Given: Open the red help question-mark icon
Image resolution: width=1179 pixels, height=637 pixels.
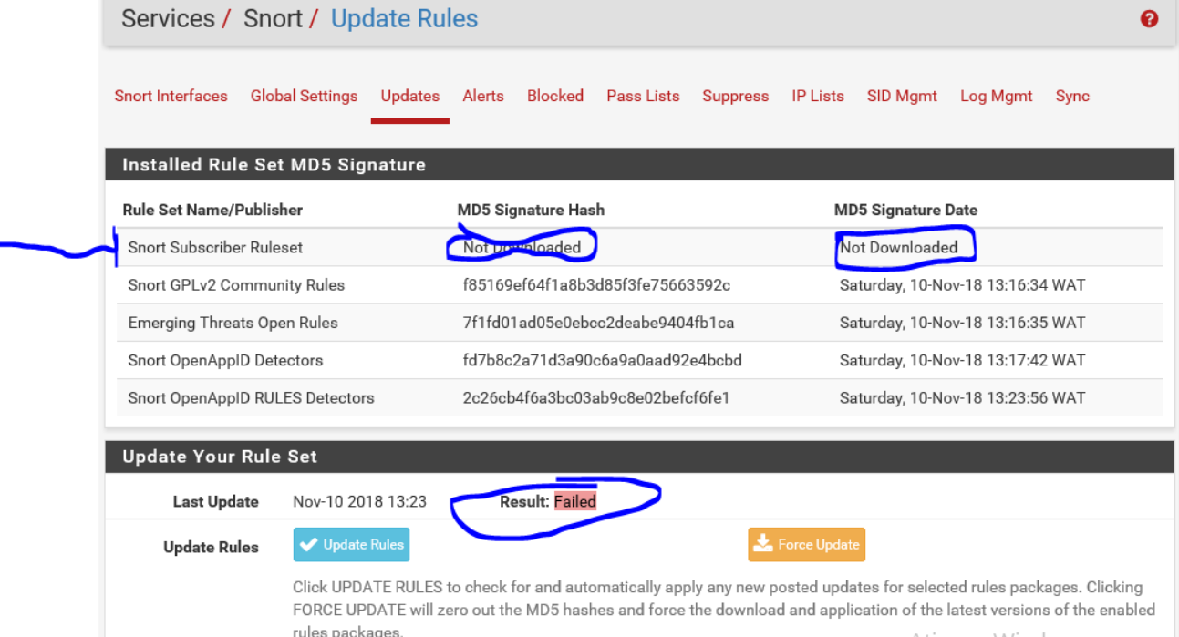Looking at the screenshot, I should (x=1149, y=18).
